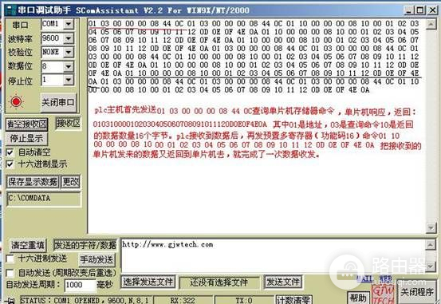Click the 停止显示 button
Screen dimensions: 441x304
27,138
